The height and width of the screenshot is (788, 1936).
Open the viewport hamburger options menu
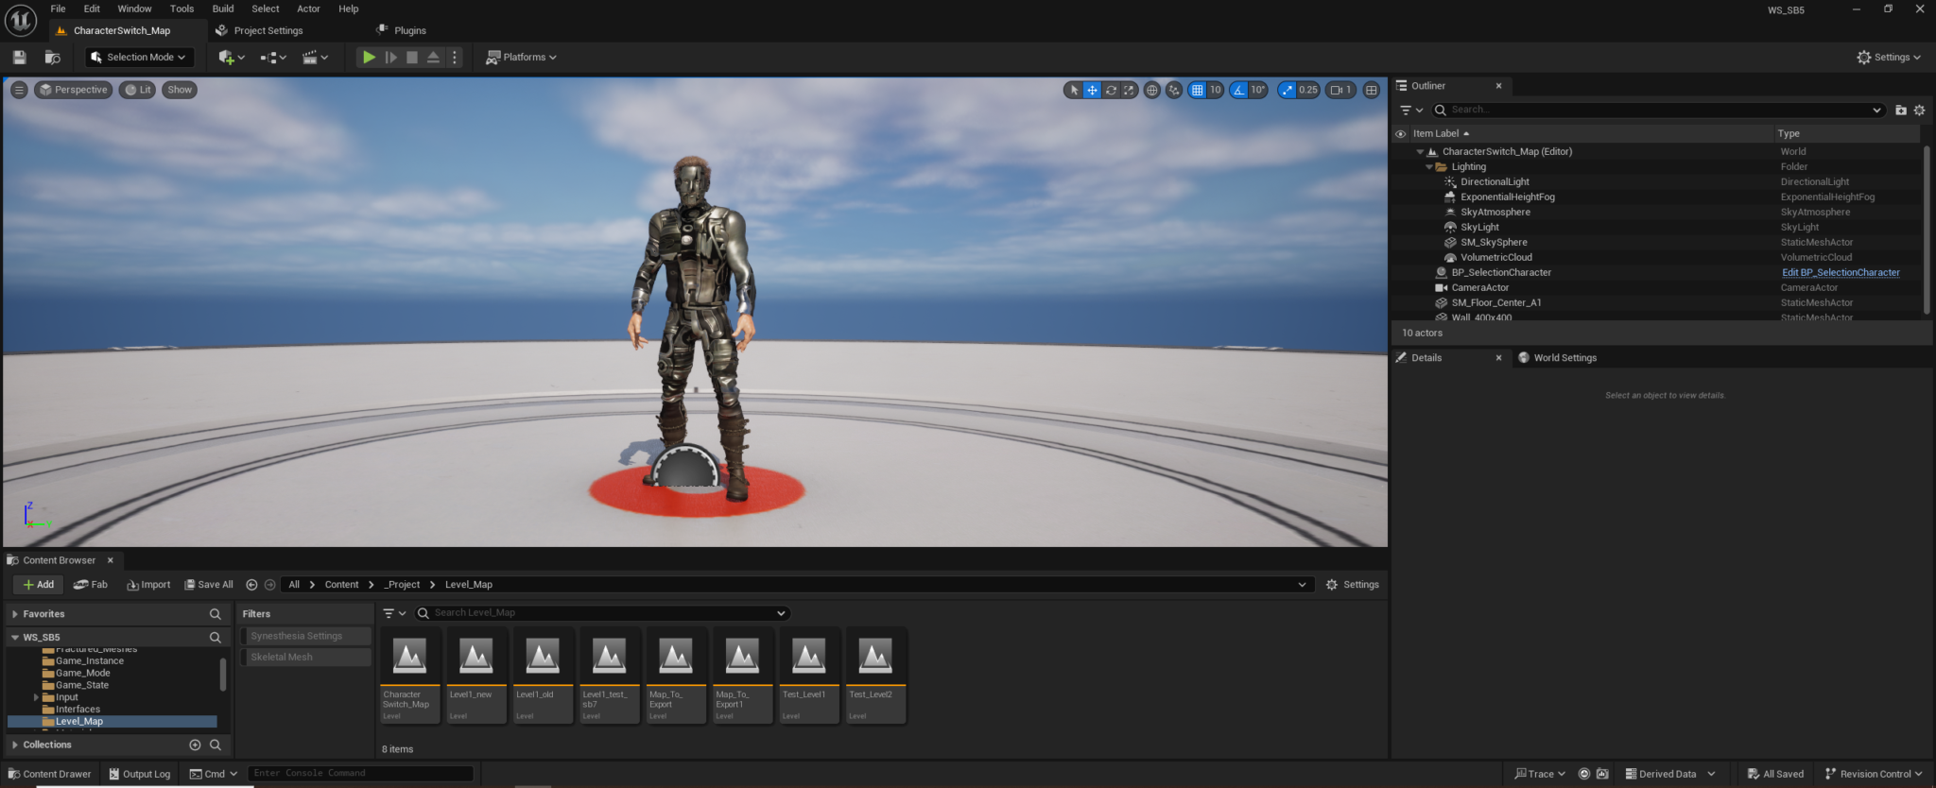pyautogui.click(x=19, y=90)
